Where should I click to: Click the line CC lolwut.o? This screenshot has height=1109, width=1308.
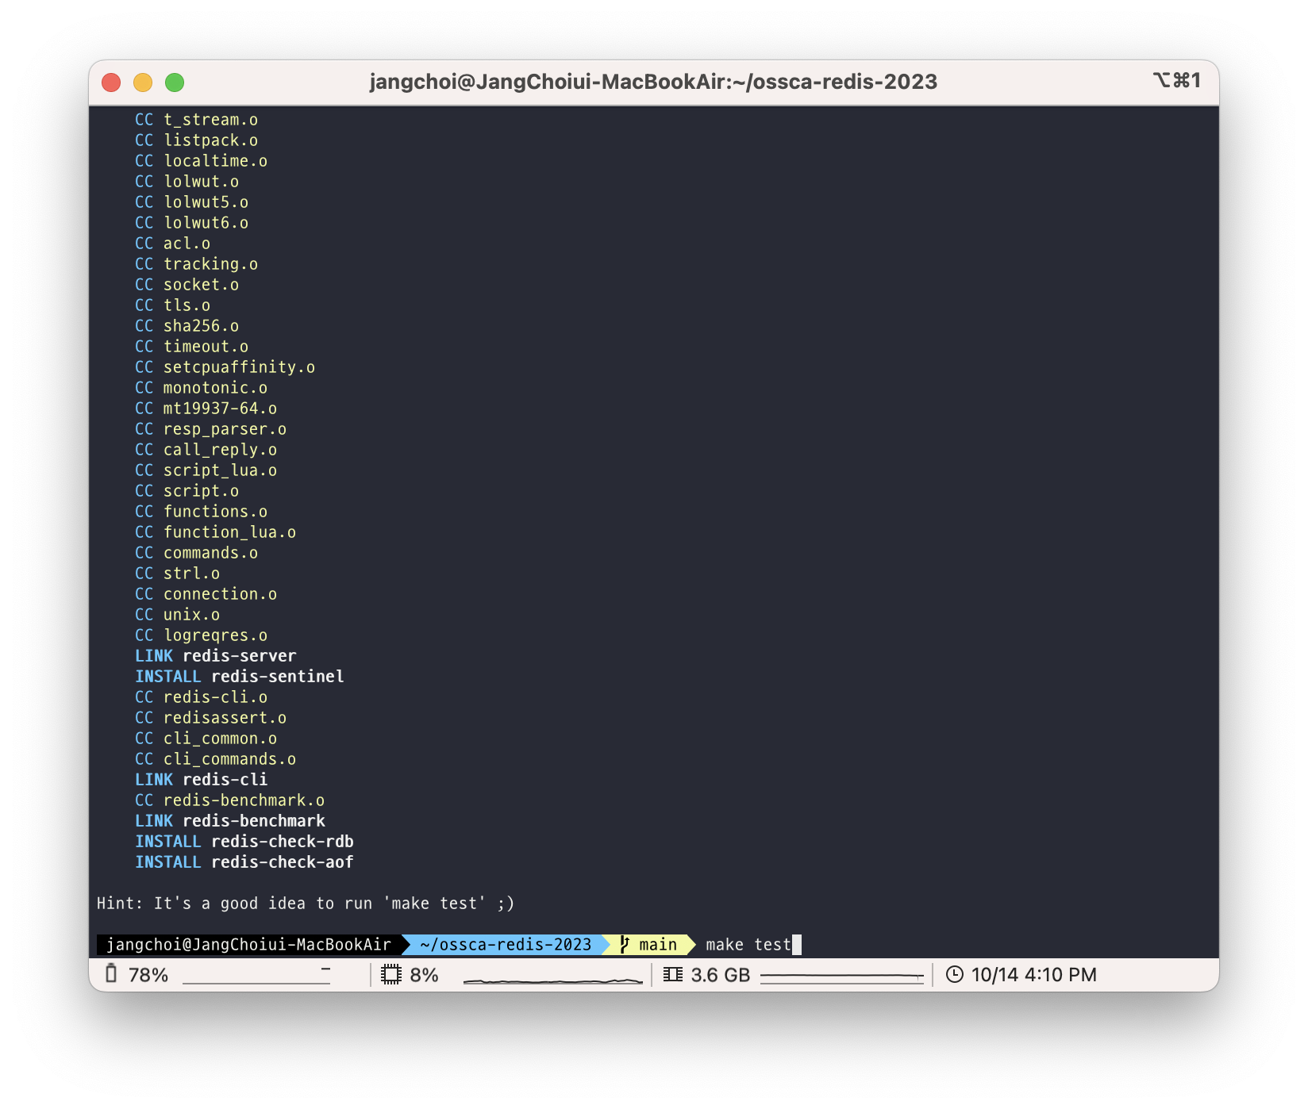[x=187, y=181]
